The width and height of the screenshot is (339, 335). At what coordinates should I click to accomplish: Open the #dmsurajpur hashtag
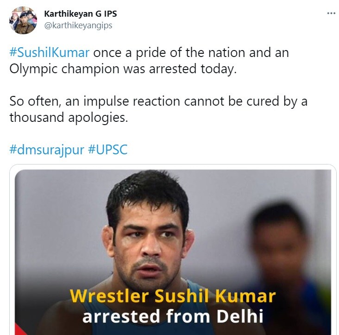47,150
